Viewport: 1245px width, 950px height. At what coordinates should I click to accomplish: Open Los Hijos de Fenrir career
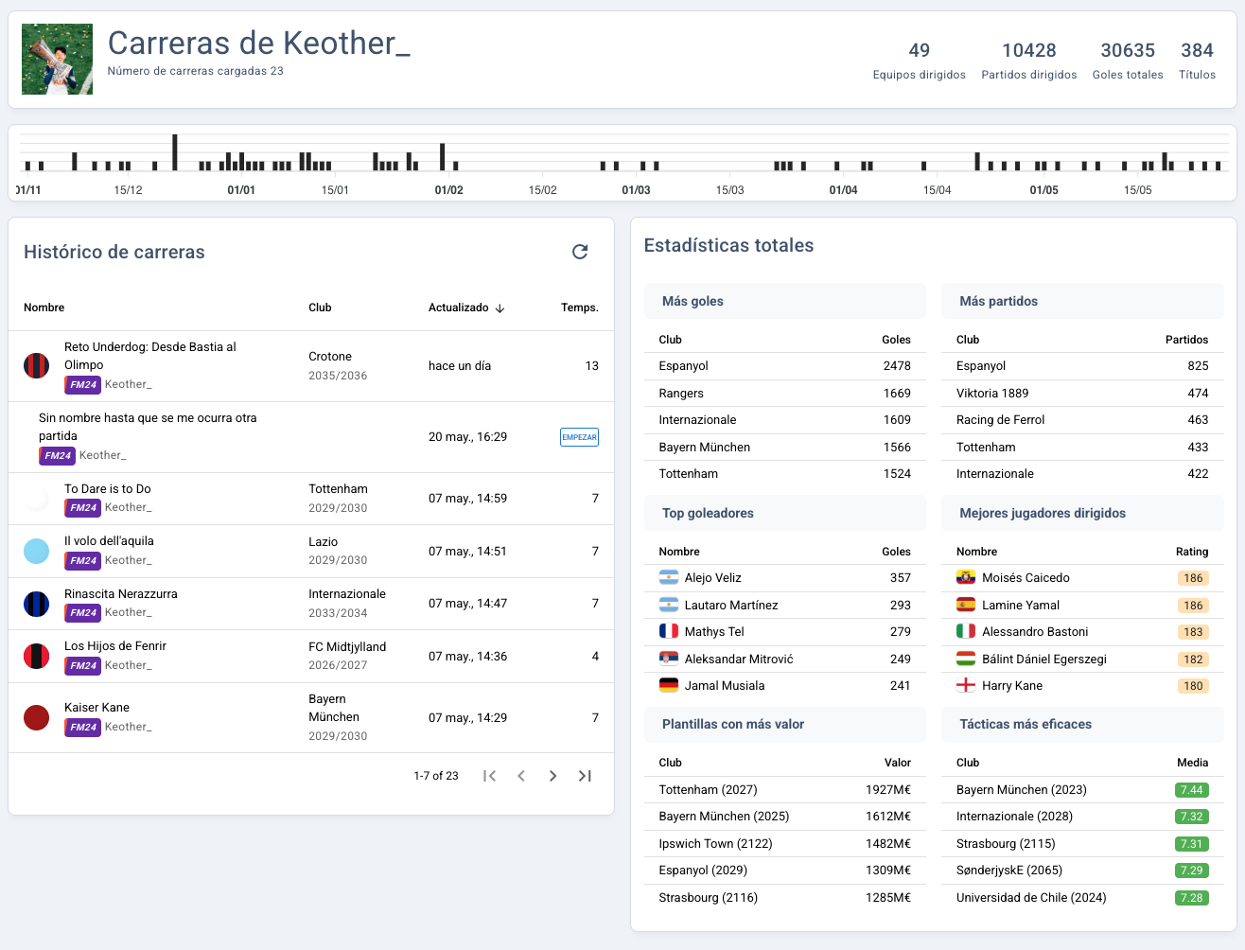tap(115, 645)
